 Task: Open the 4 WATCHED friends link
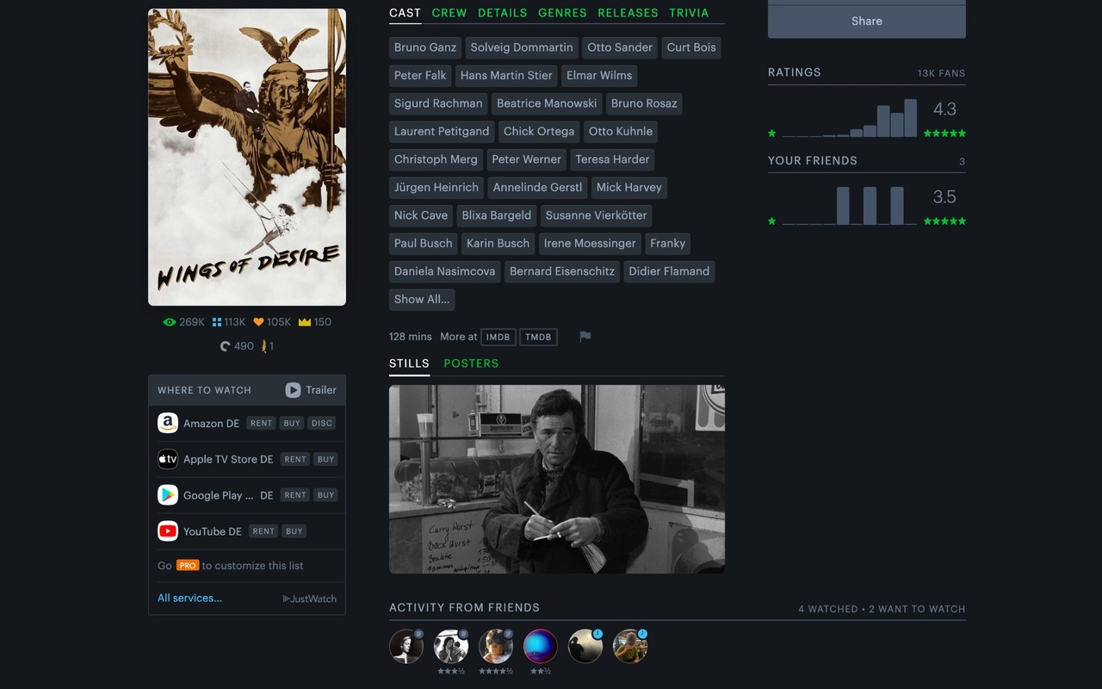click(827, 609)
